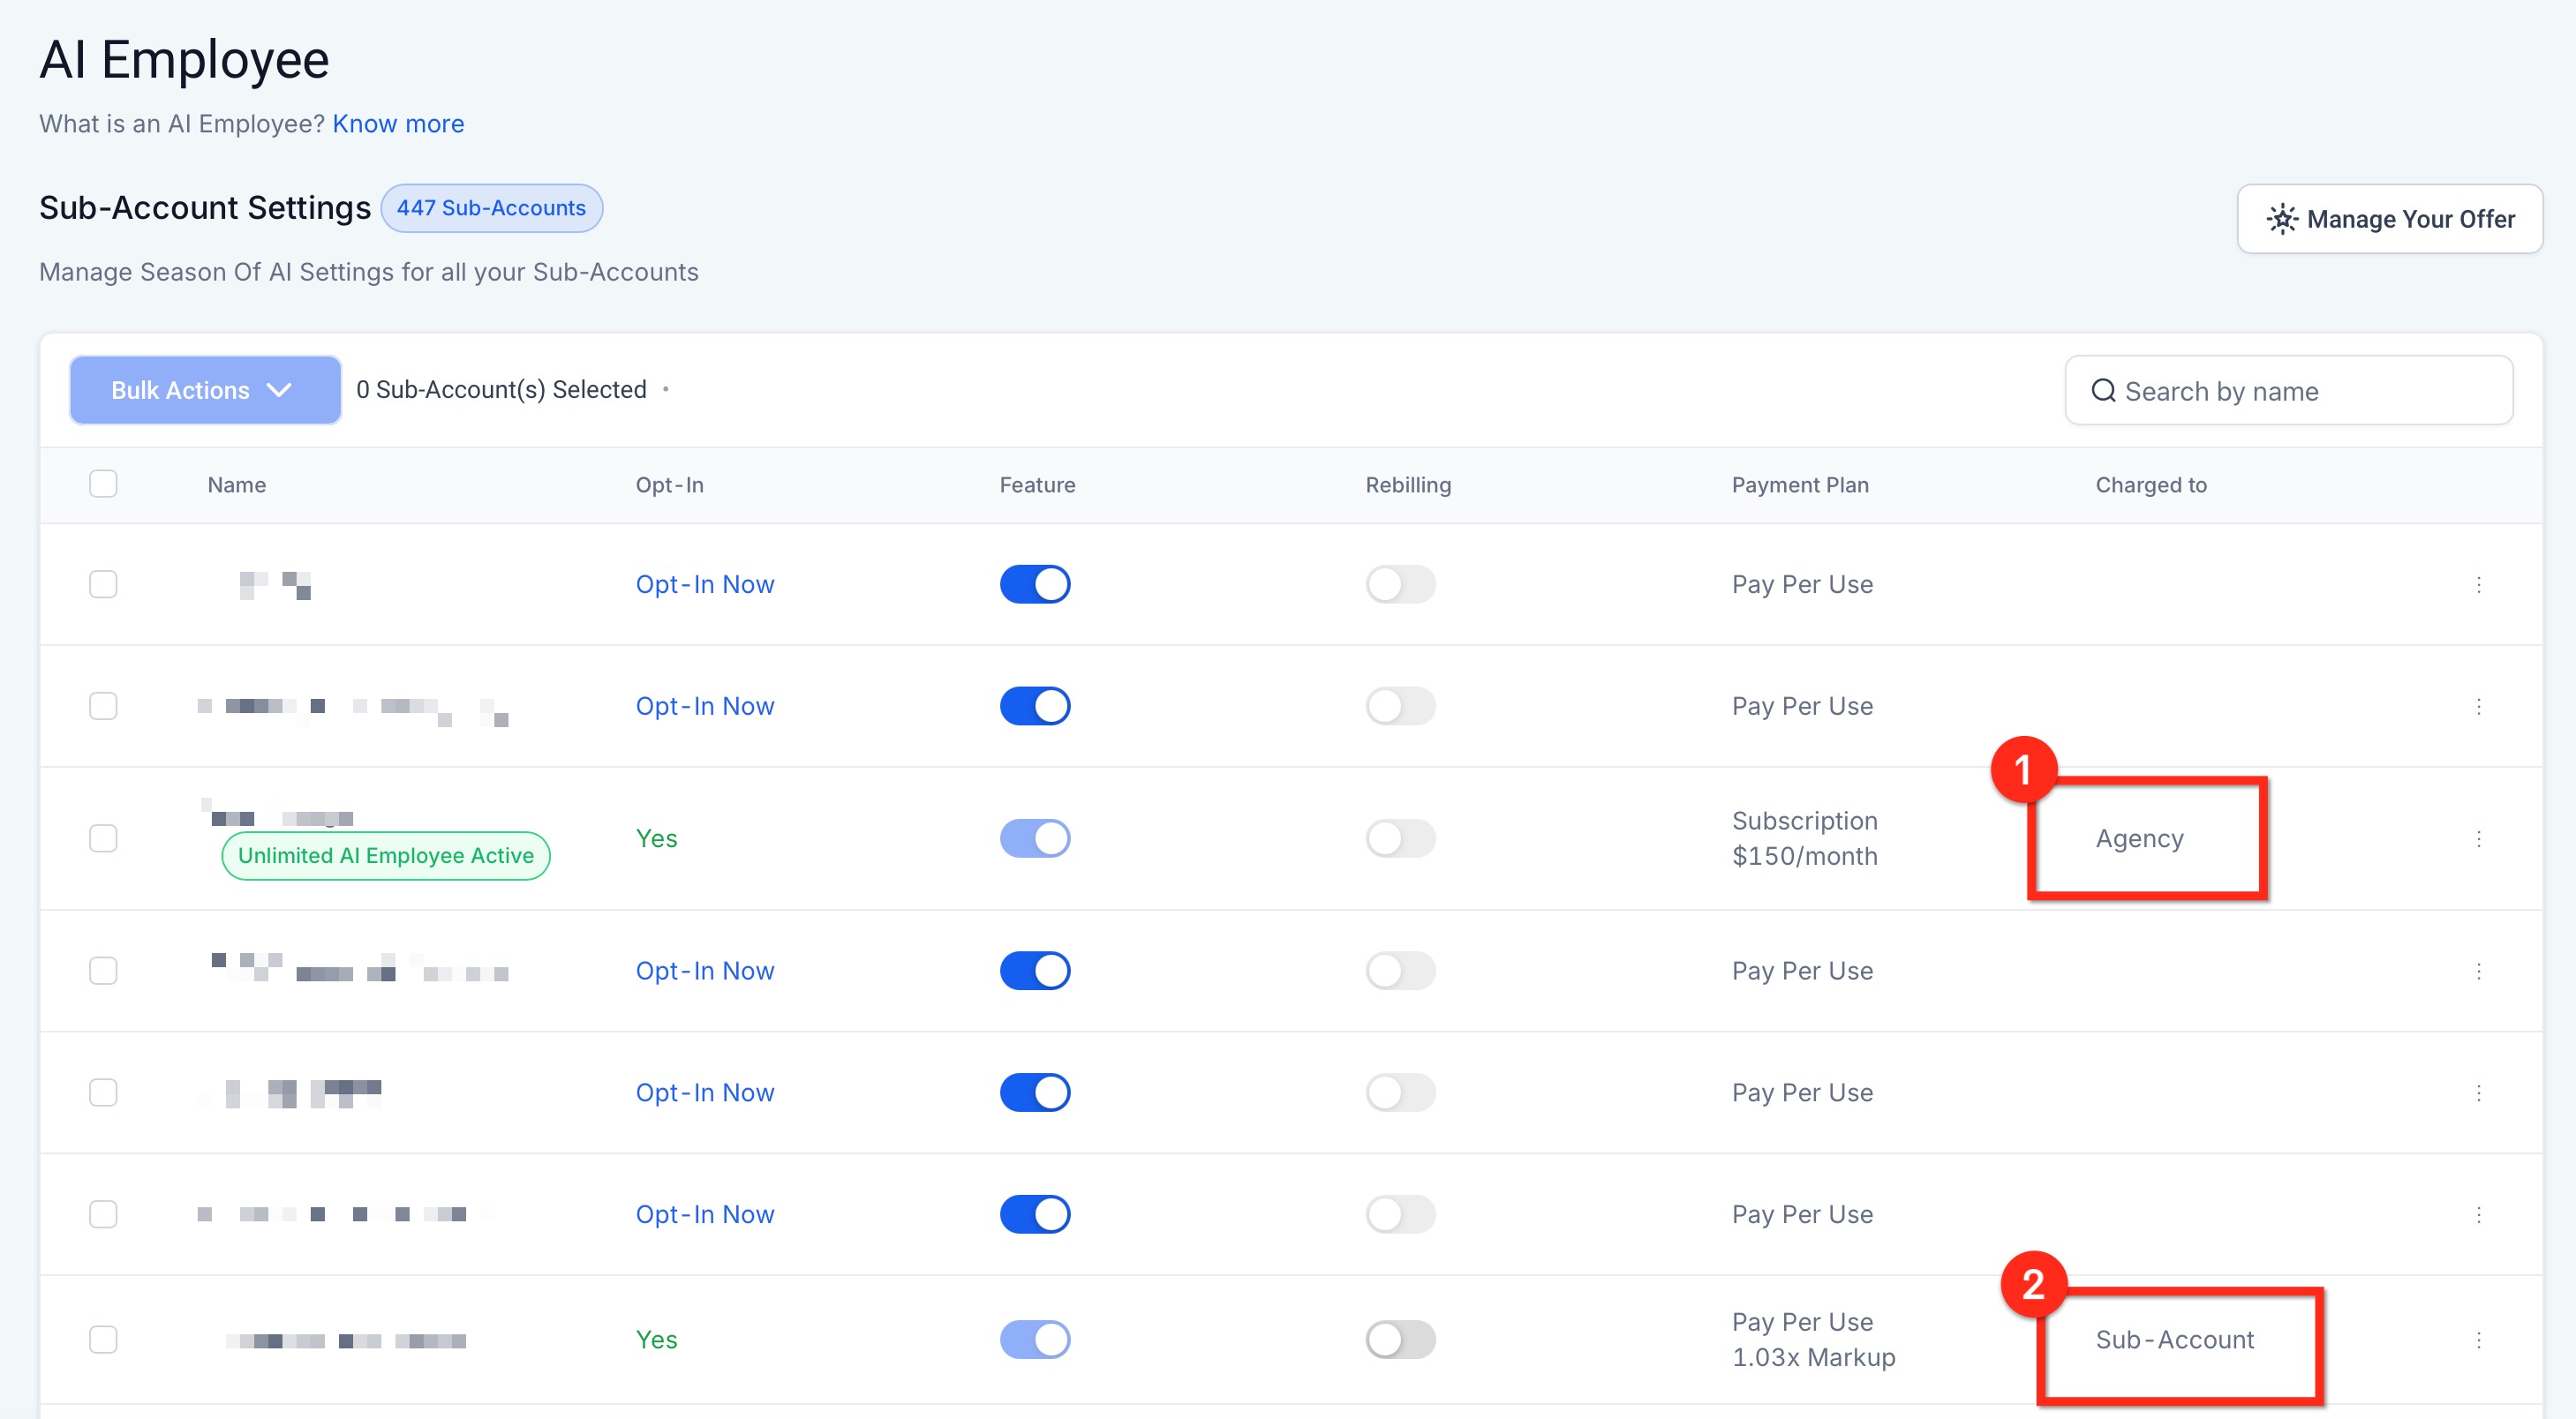
Task: Open three-dot menu for first row
Action: click(x=2478, y=584)
